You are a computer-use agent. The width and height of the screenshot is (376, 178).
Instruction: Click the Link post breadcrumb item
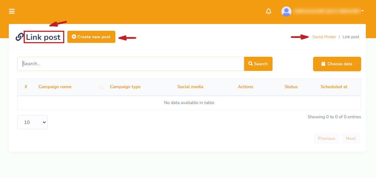351,37
